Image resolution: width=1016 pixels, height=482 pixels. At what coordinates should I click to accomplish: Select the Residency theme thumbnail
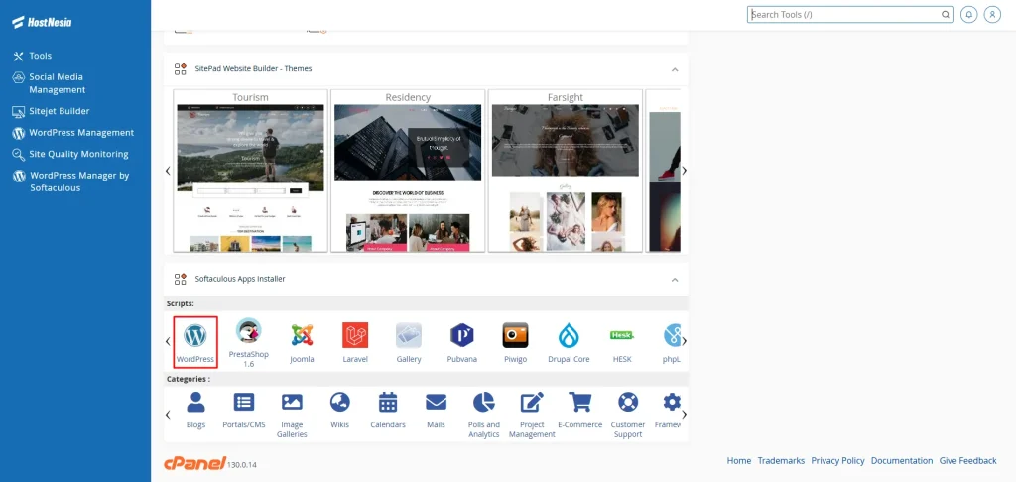coord(408,171)
